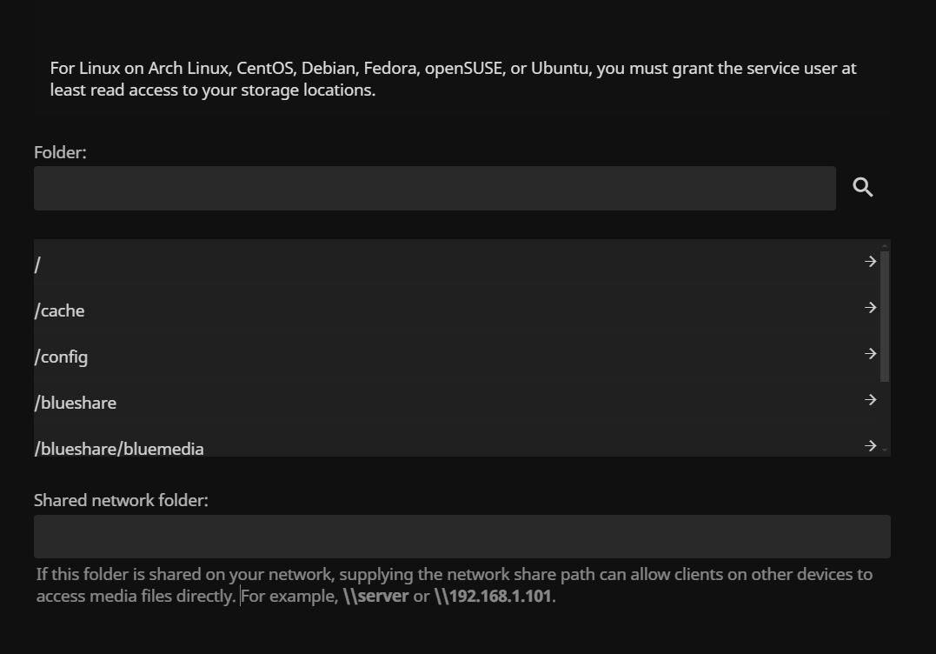Click the arrow next to /blueshare
This screenshot has width=936, height=654.
pos(870,400)
